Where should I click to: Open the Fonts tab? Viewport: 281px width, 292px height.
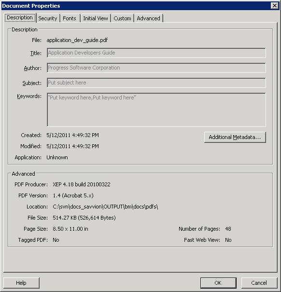(70, 18)
